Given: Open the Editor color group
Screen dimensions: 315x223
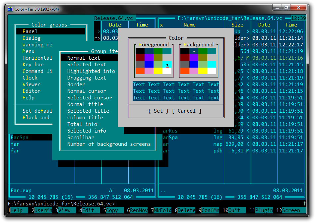Looking at the screenshot, I should (x=31, y=91).
